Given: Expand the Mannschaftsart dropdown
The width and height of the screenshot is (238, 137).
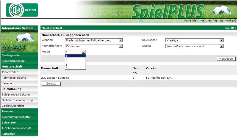Looking at the screenshot, I should pyautogui.click(x=94, y=46).
